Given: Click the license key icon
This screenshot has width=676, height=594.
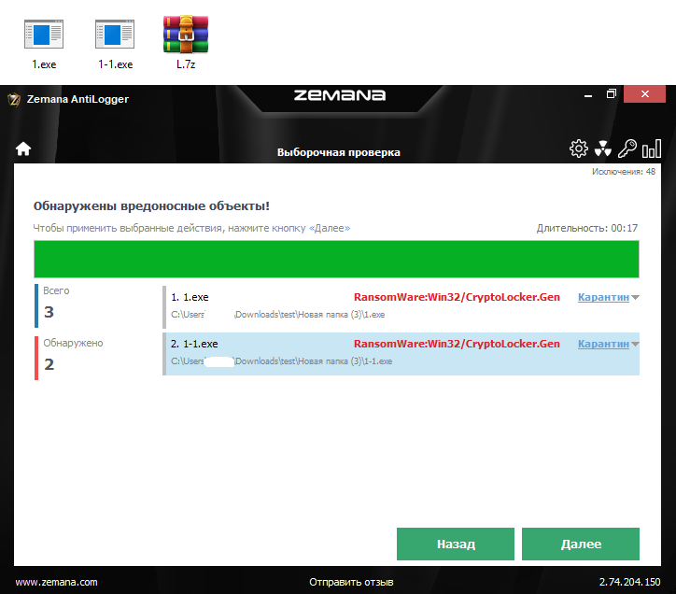Looking at the screenshot, I should (627, 148).
